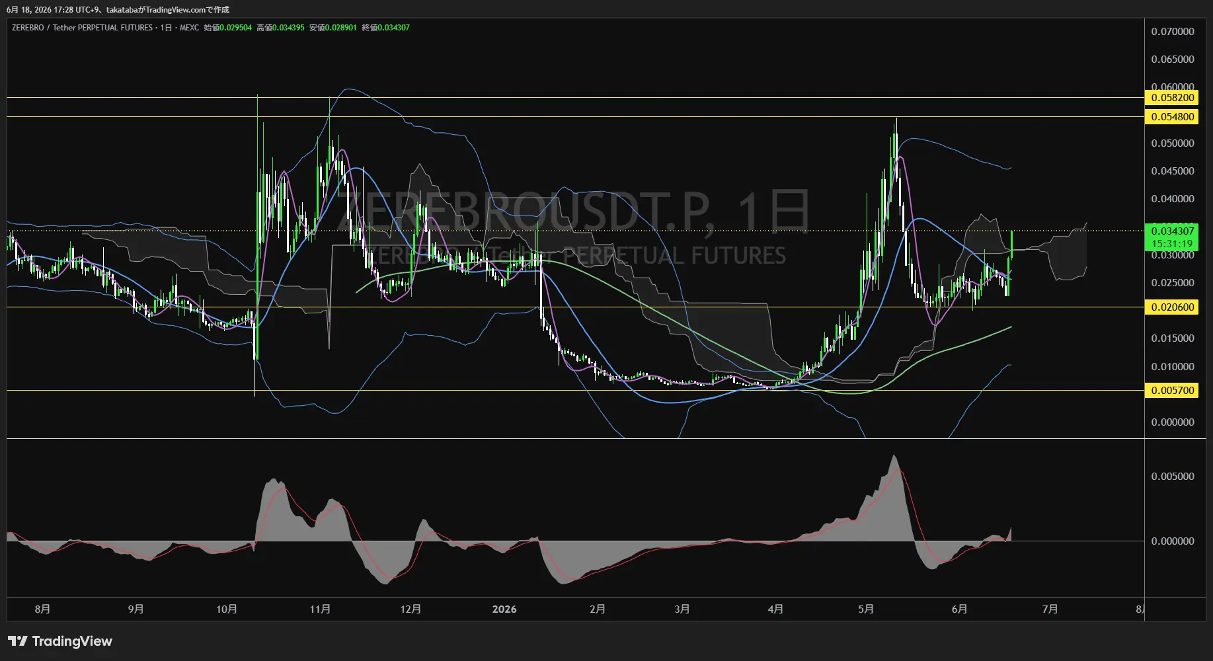Select the 0.058200 price level label
This screenshot has width=1213, height=661.
point(1172,98)
